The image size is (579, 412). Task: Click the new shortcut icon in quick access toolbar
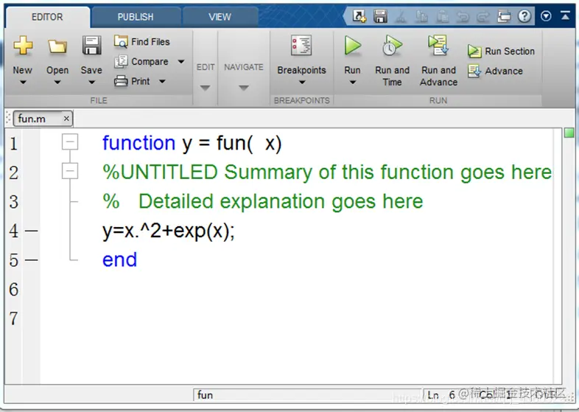(359, 16)
